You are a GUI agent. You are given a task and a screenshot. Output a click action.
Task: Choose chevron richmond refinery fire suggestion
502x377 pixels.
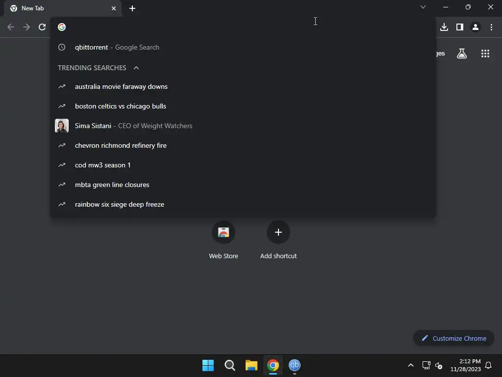pyautogui.click(x=243, y=145)
